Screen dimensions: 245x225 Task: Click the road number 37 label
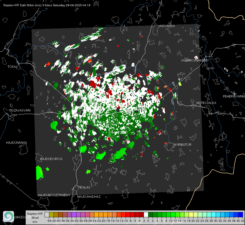point(8,43)
